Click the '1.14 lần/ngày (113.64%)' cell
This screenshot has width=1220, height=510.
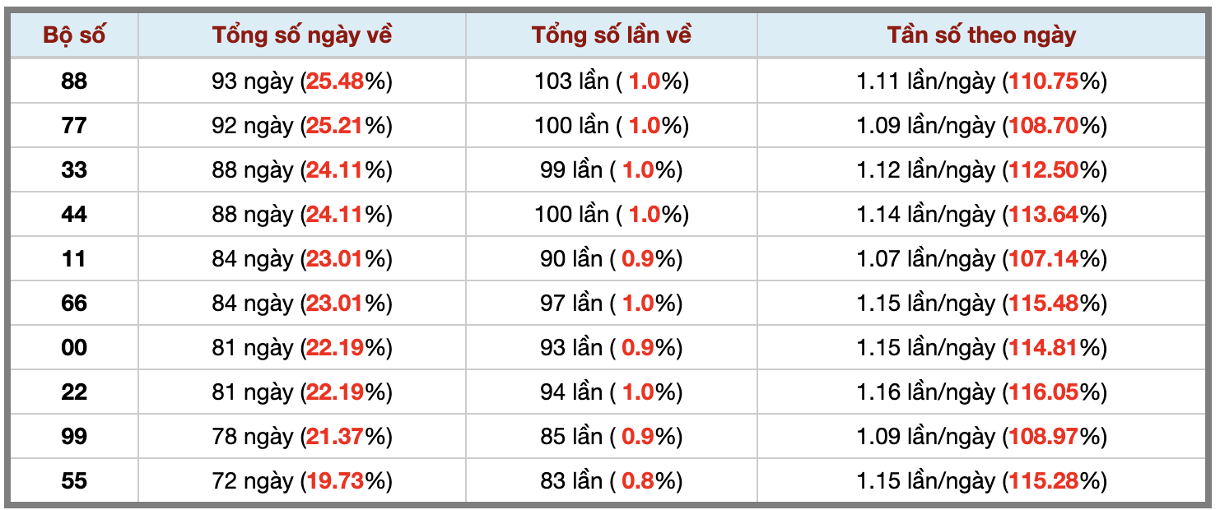coord(981,214)
